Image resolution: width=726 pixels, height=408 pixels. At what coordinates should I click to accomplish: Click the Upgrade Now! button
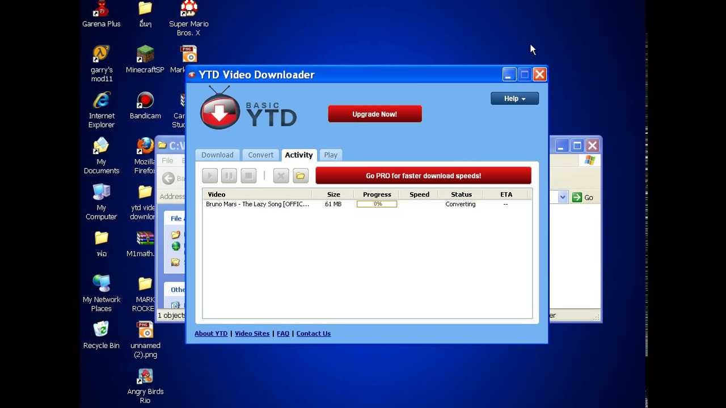(x=375, y=114)
